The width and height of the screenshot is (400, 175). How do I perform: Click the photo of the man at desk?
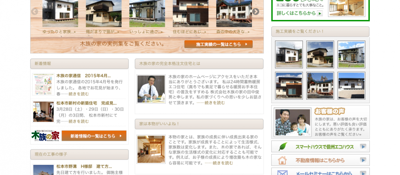(x=151, y=89)
